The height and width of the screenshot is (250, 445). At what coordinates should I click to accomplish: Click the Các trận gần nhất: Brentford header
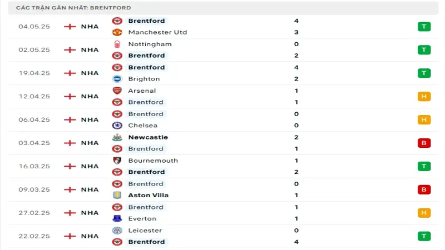[x=73, y=8]
